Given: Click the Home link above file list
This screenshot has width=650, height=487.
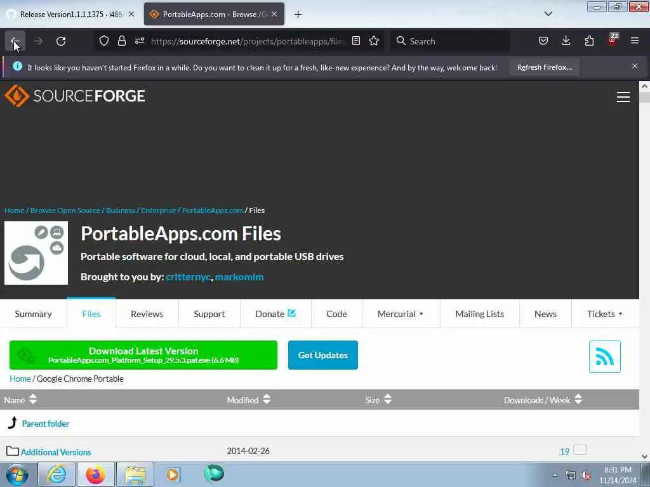Looking at the screenshot, I should pyautogui.click(x=20, y=379).
